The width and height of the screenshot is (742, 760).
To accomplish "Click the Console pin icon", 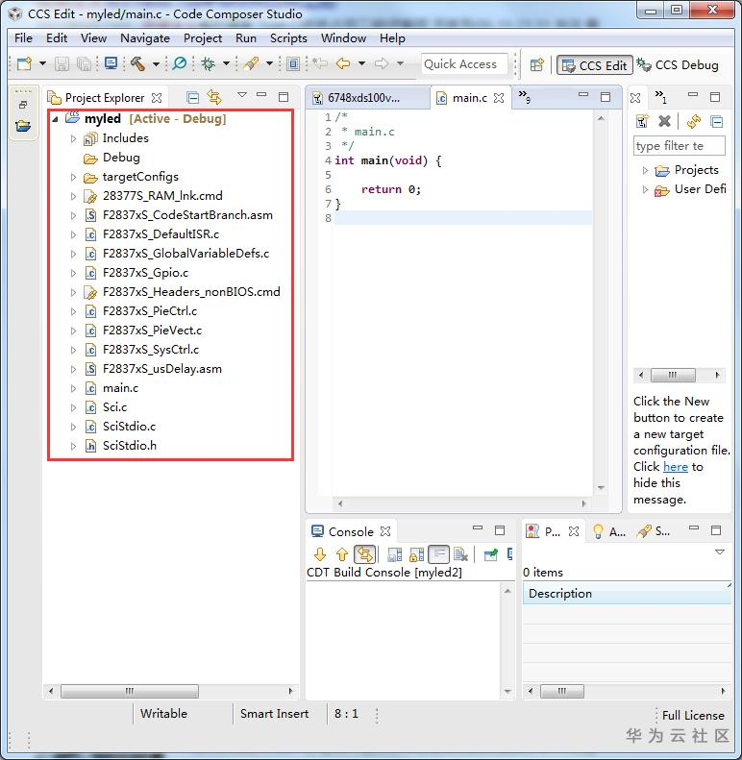I will point(491,554).
